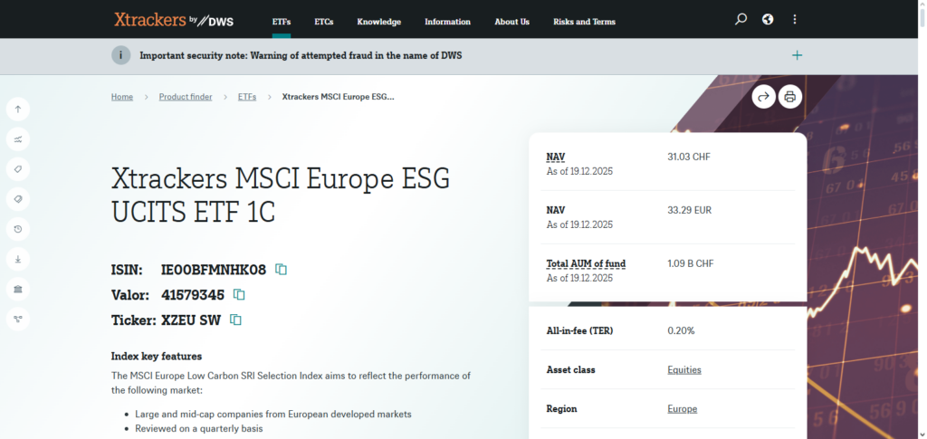Click the performance chart sidebar icon
This screenshot has height=439, width=927.
pyautogui.click(x=18, y=139)
